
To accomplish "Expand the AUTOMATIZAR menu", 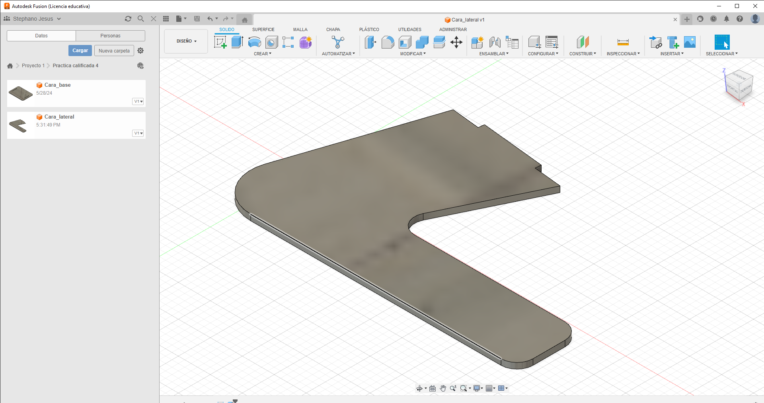I will [338, 54].
